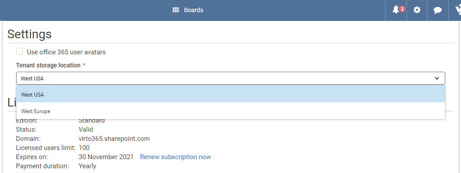The width and height of the screenshot is (461, 173).
Task: Click the red notification count badge
Action: click(402, 9)
